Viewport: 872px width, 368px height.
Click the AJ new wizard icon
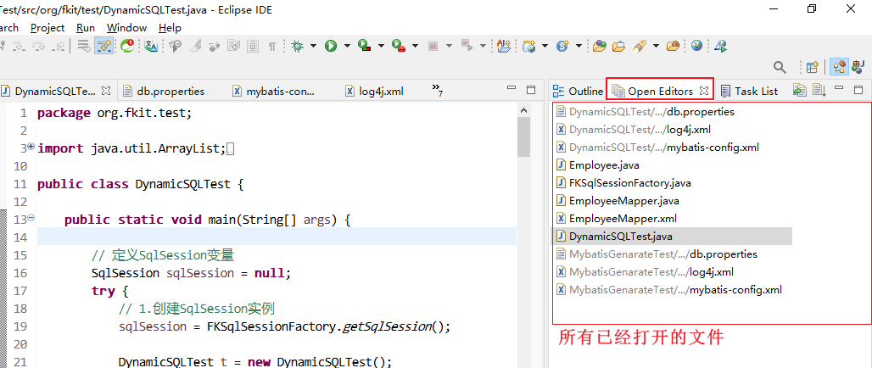coord(504,46)
